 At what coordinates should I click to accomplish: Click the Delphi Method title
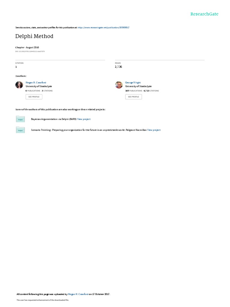[34, 36]
